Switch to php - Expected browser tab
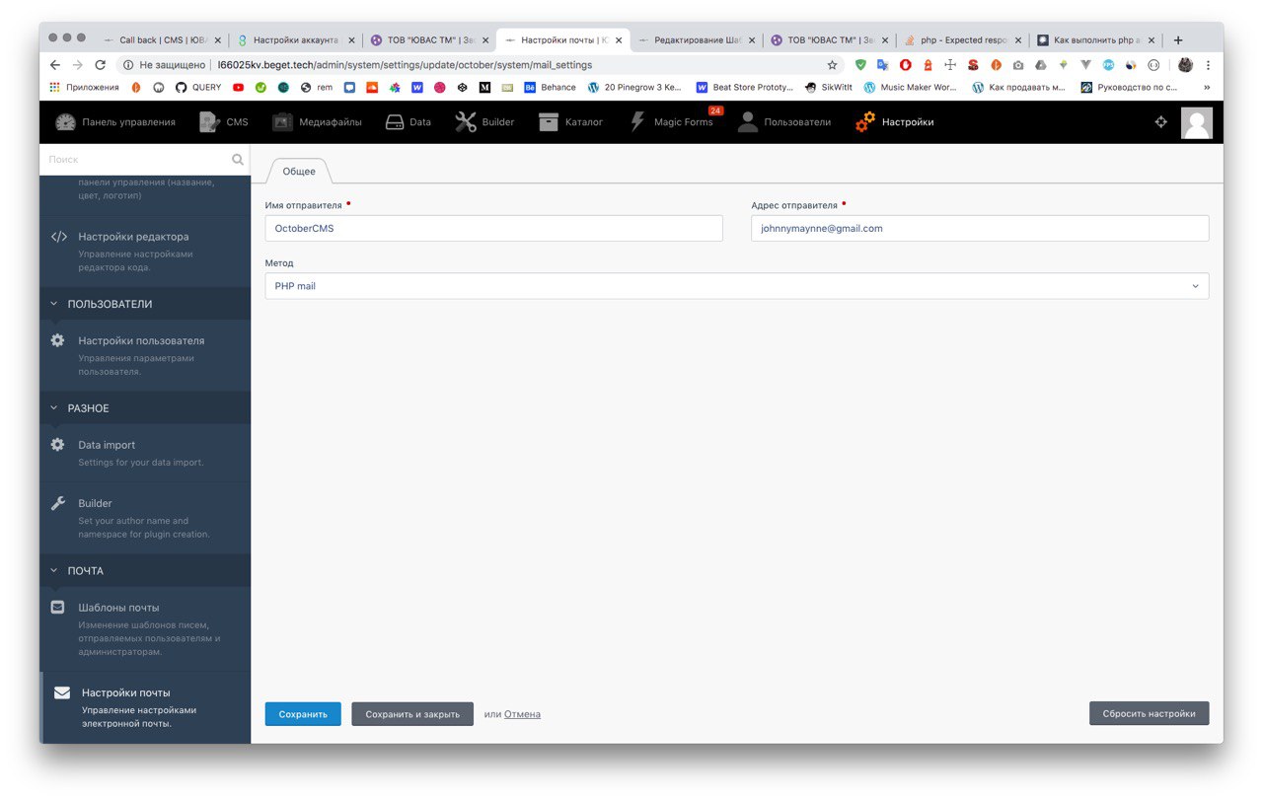 click(962, 40)
